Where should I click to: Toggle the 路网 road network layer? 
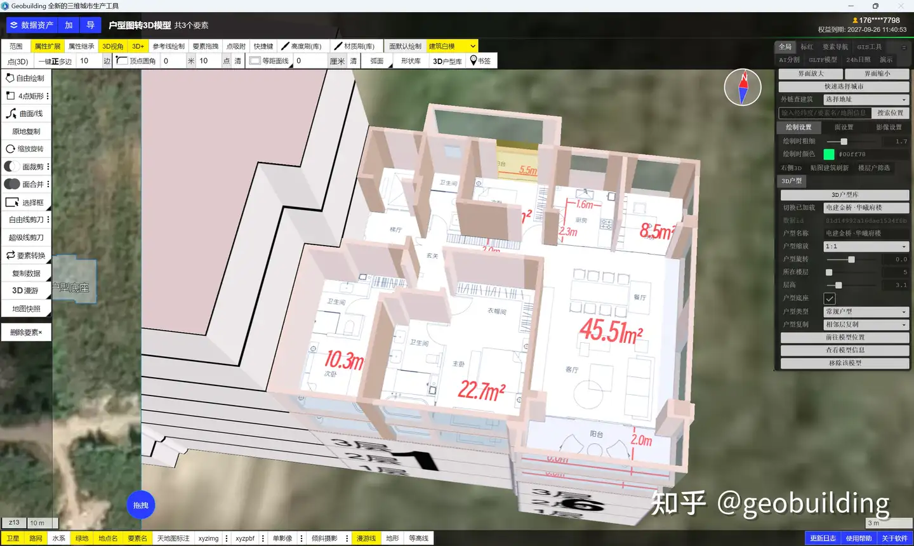coord(36,538)
